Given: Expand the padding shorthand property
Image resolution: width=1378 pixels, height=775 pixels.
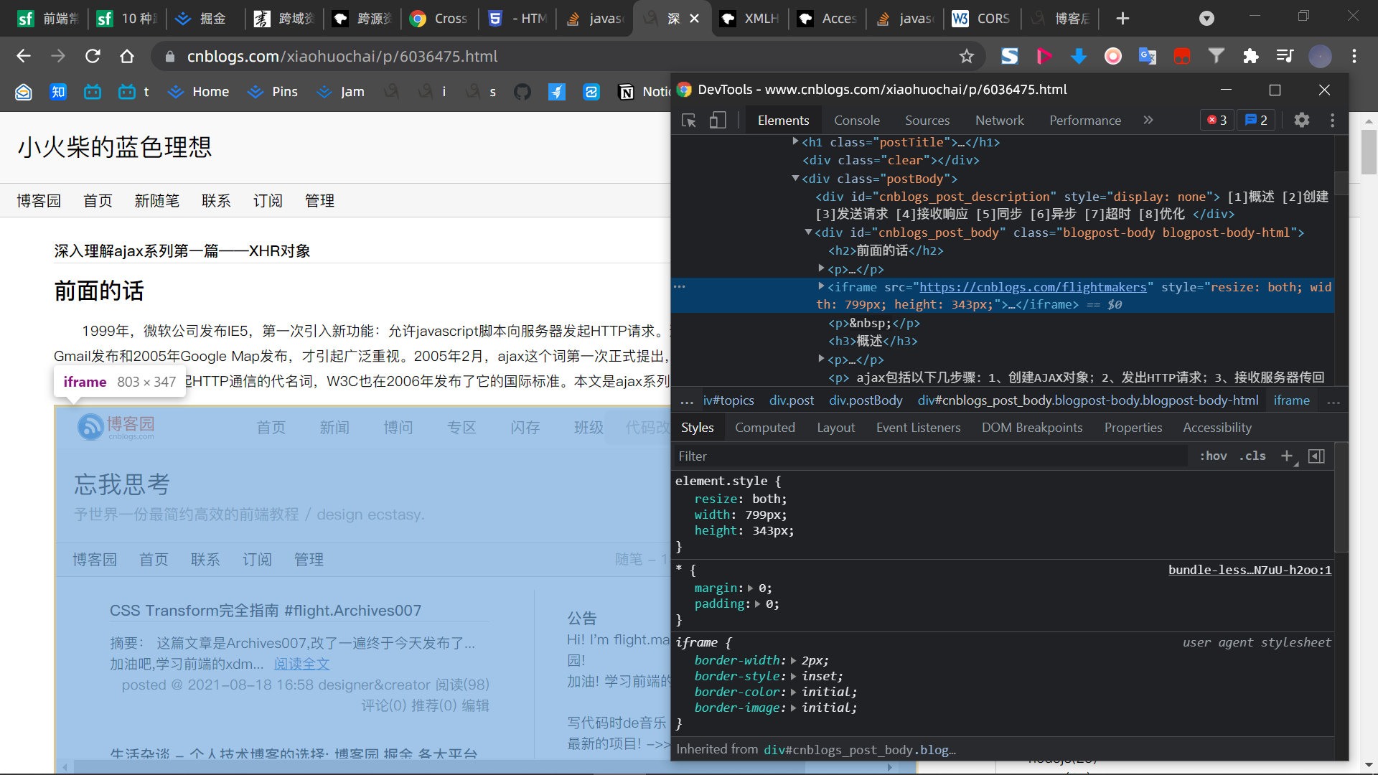Looking at the screenshot, I should click(x=757, y=604).
